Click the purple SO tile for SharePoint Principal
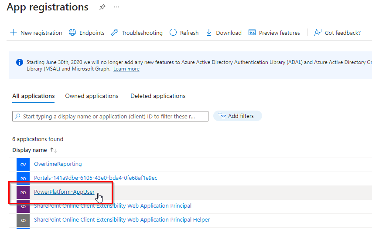 click(x=23, y=206)
